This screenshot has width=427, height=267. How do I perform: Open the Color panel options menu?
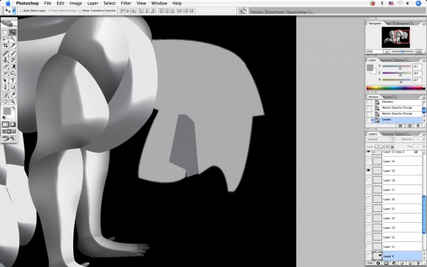423,61
